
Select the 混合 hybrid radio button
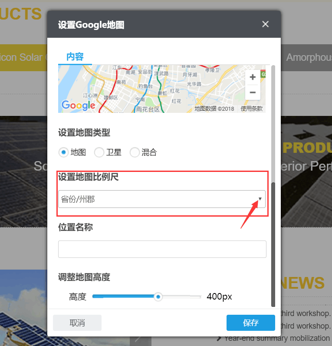(x=135, y=152)
